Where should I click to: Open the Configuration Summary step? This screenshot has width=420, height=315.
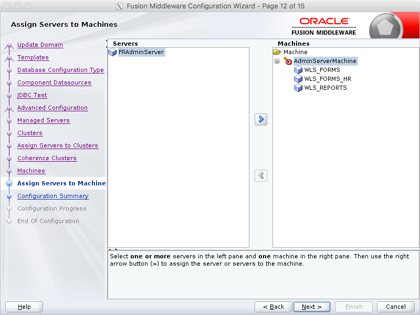(53, 196)
